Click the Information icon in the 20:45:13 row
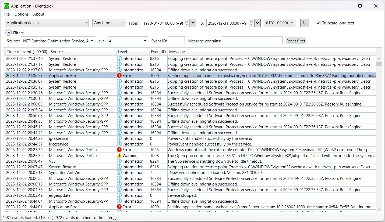The height and width of the screenshot is (222, 385). (119, 127)
